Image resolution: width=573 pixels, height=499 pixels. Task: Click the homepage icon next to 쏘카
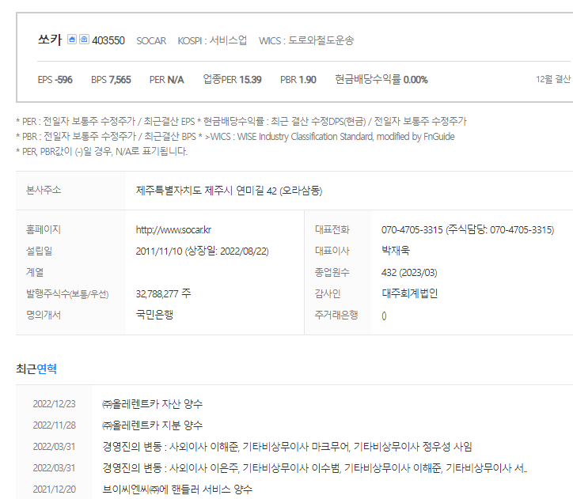click(x=72, y=40)
